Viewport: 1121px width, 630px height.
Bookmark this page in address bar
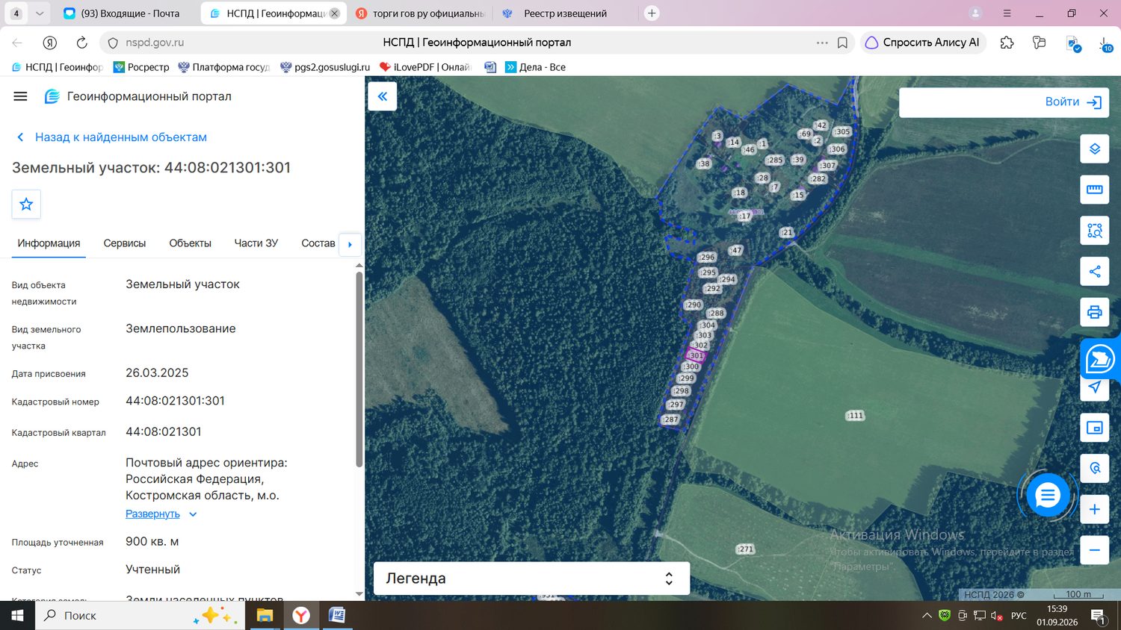click(842, 43)
